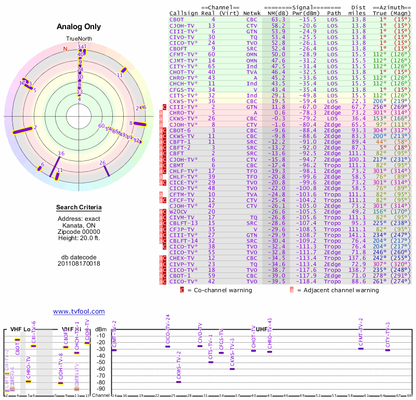
Task: Click the www.tvfool.com link
Action: (79, 311)
